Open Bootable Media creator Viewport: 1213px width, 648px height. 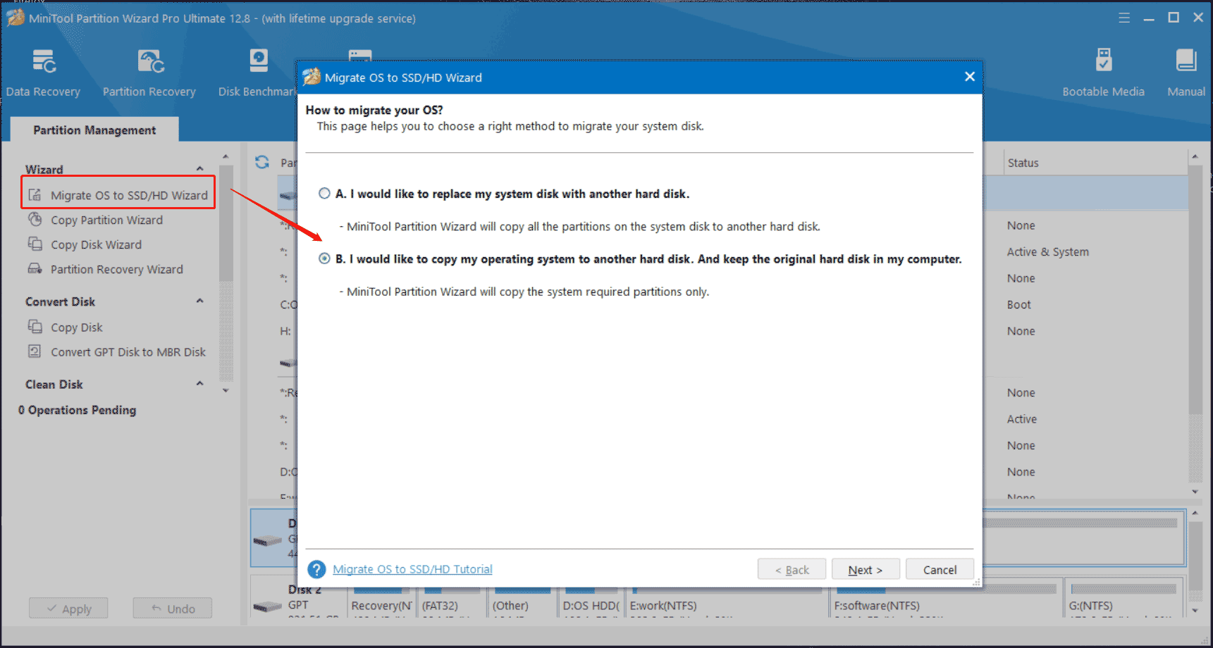pos(1103,70)
